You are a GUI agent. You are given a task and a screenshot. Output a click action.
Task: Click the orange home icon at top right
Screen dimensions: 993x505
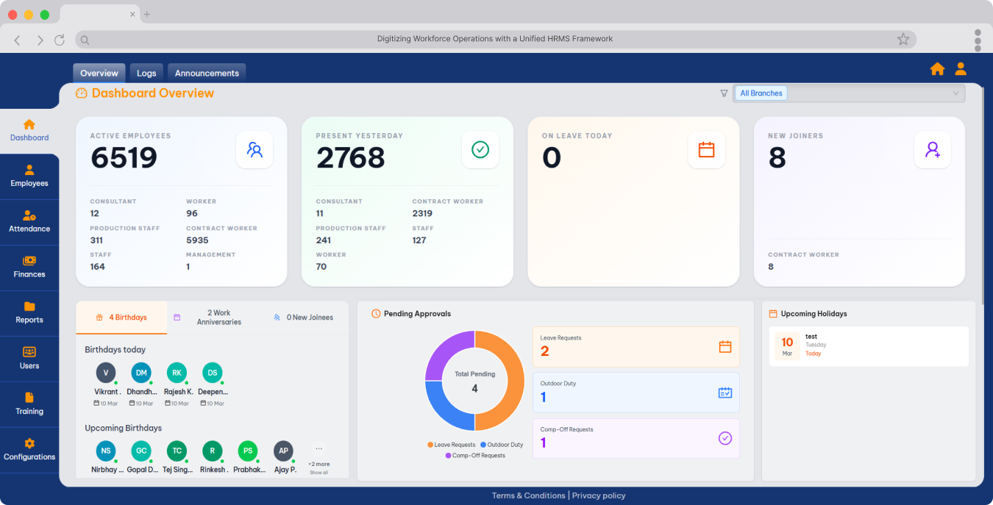point(937,69)
